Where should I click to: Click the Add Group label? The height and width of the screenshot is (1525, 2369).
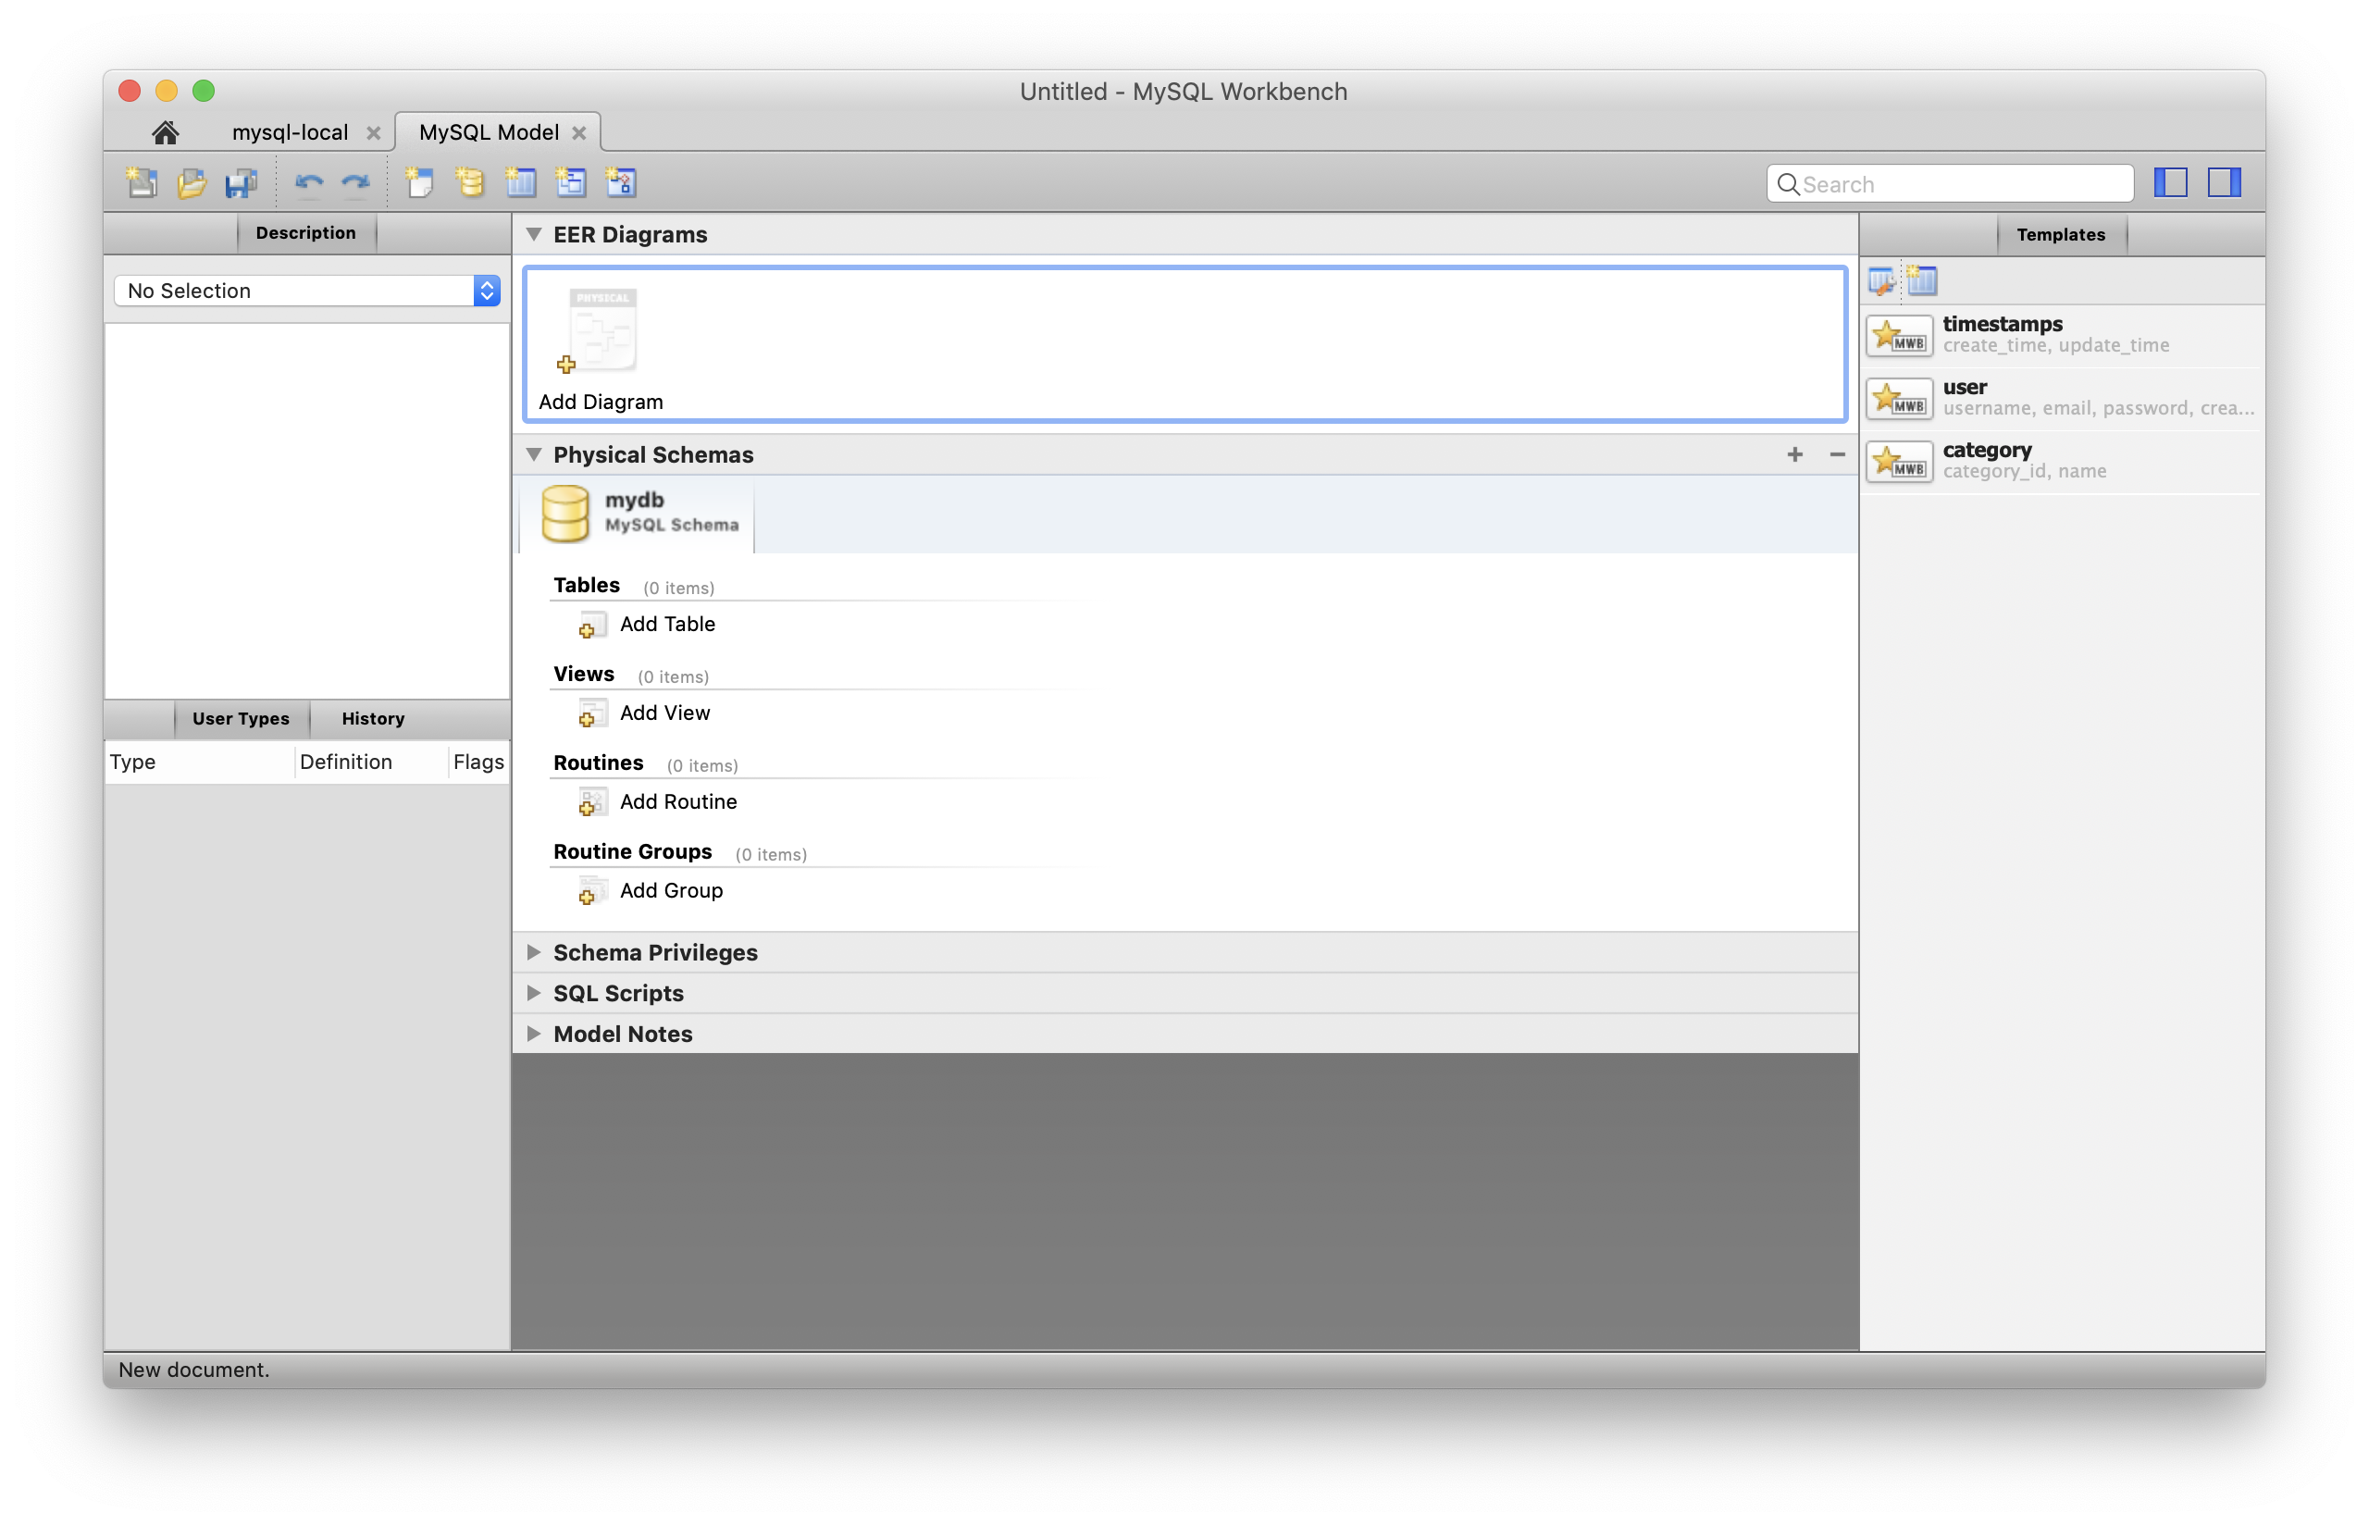pos(671,890)
